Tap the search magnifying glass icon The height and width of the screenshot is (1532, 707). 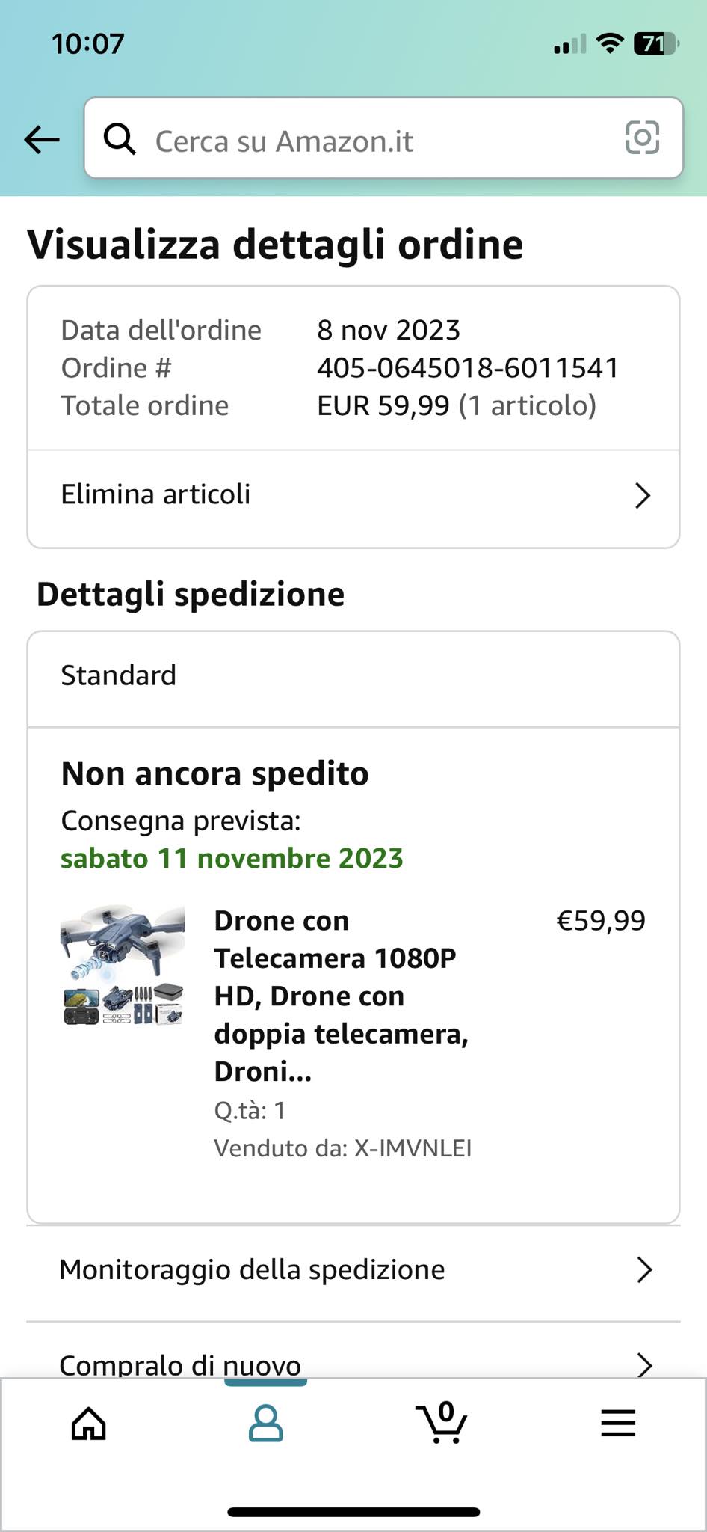click(120, 139)
